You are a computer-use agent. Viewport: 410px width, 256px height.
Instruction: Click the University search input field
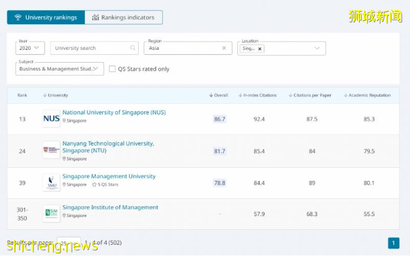pyautogui.click(x=90, y=48)
